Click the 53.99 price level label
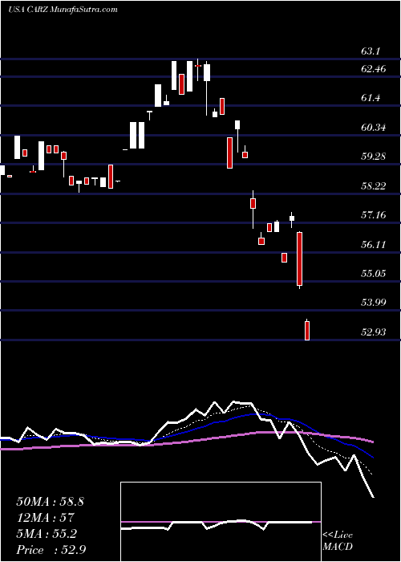This screenshot has width=401, height=562. click(x=374, y=303)
